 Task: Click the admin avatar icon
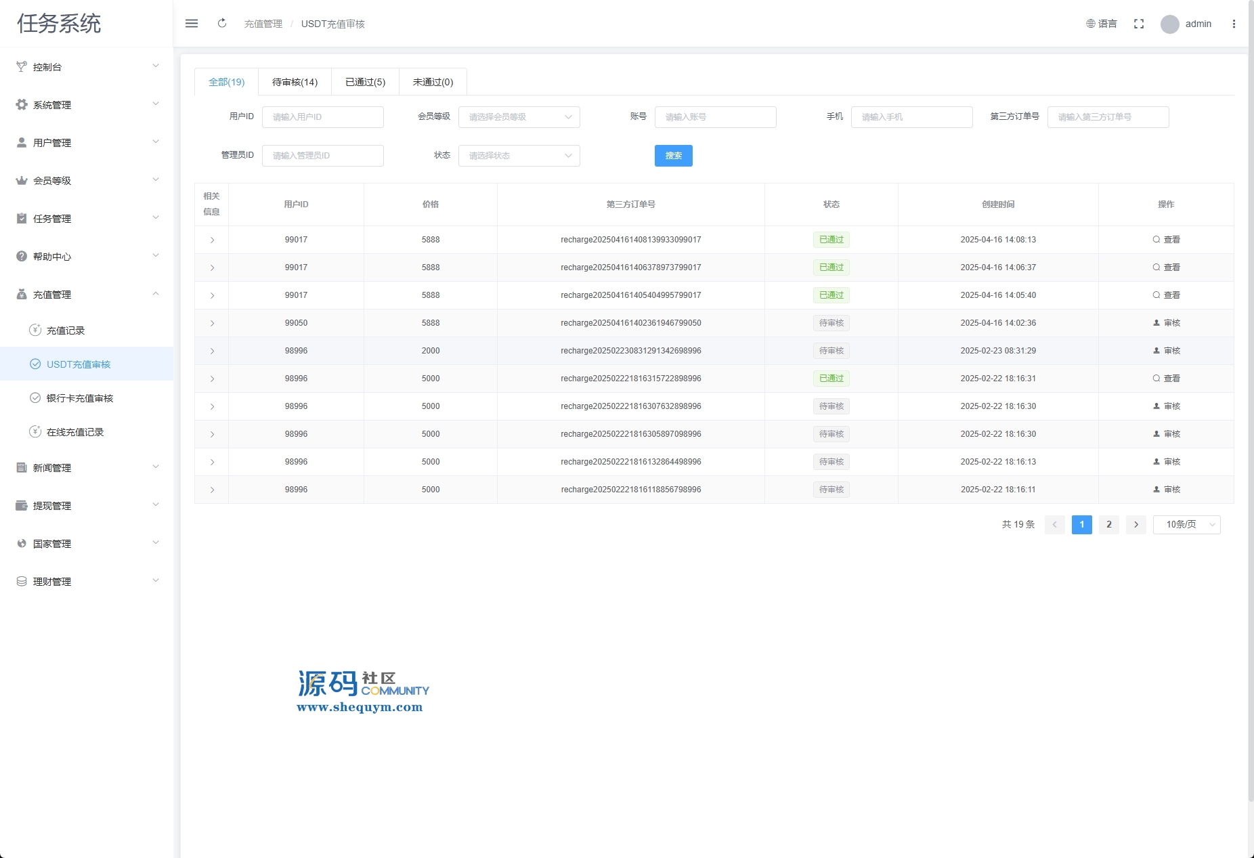(x=1169, y=24)
